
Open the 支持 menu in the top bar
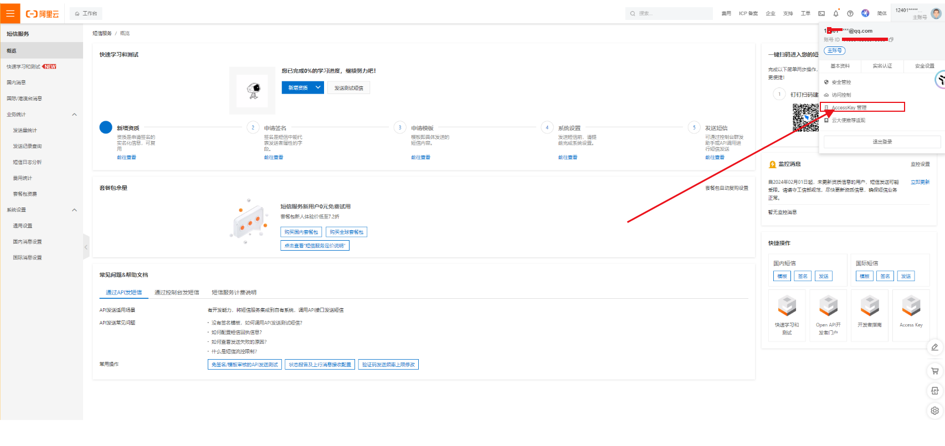tap(788, 13)
